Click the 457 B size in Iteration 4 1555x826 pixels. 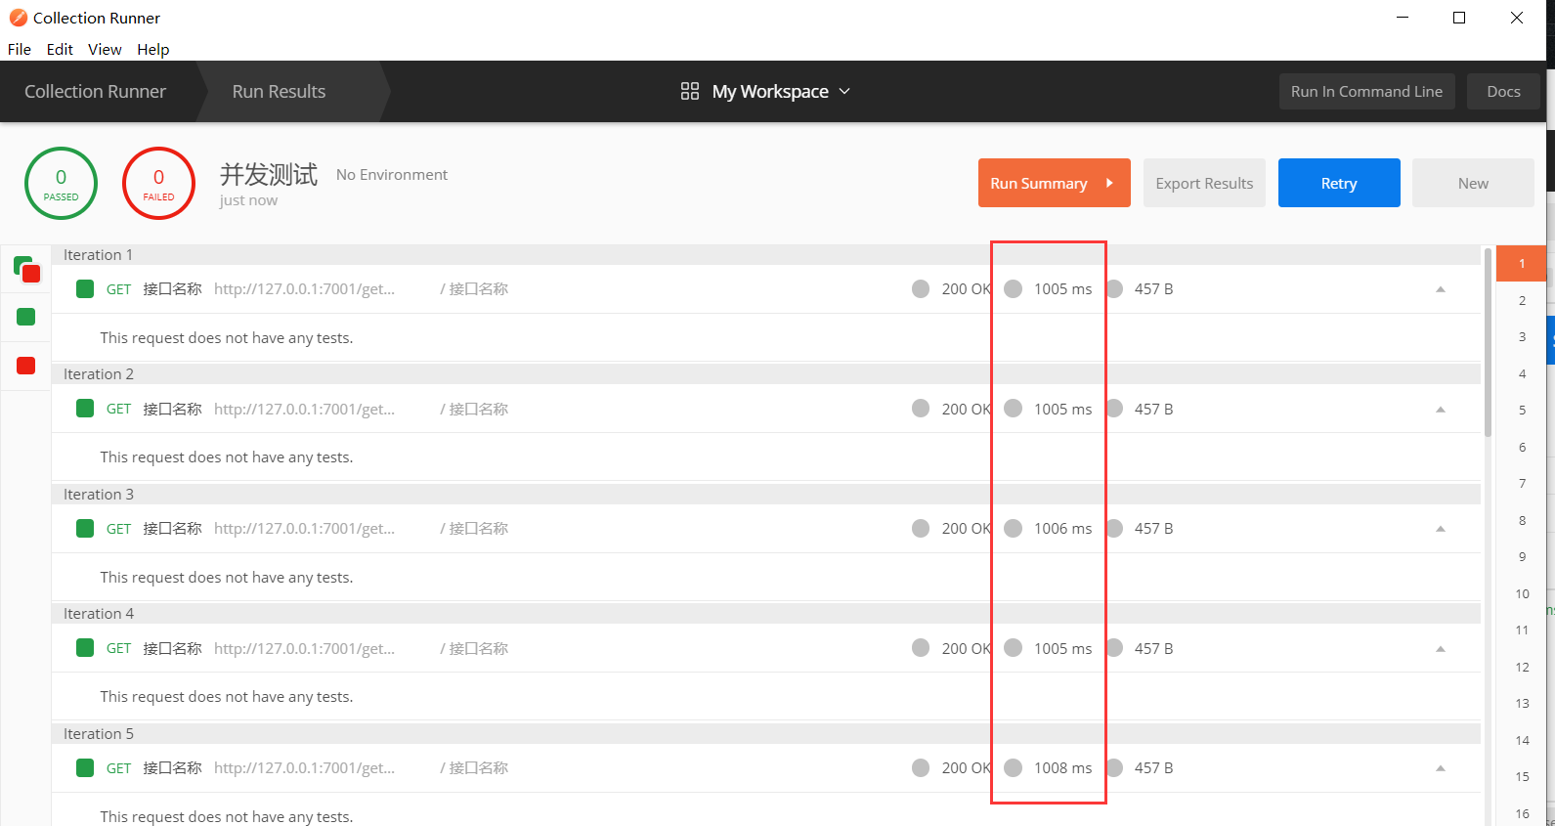1153,648
